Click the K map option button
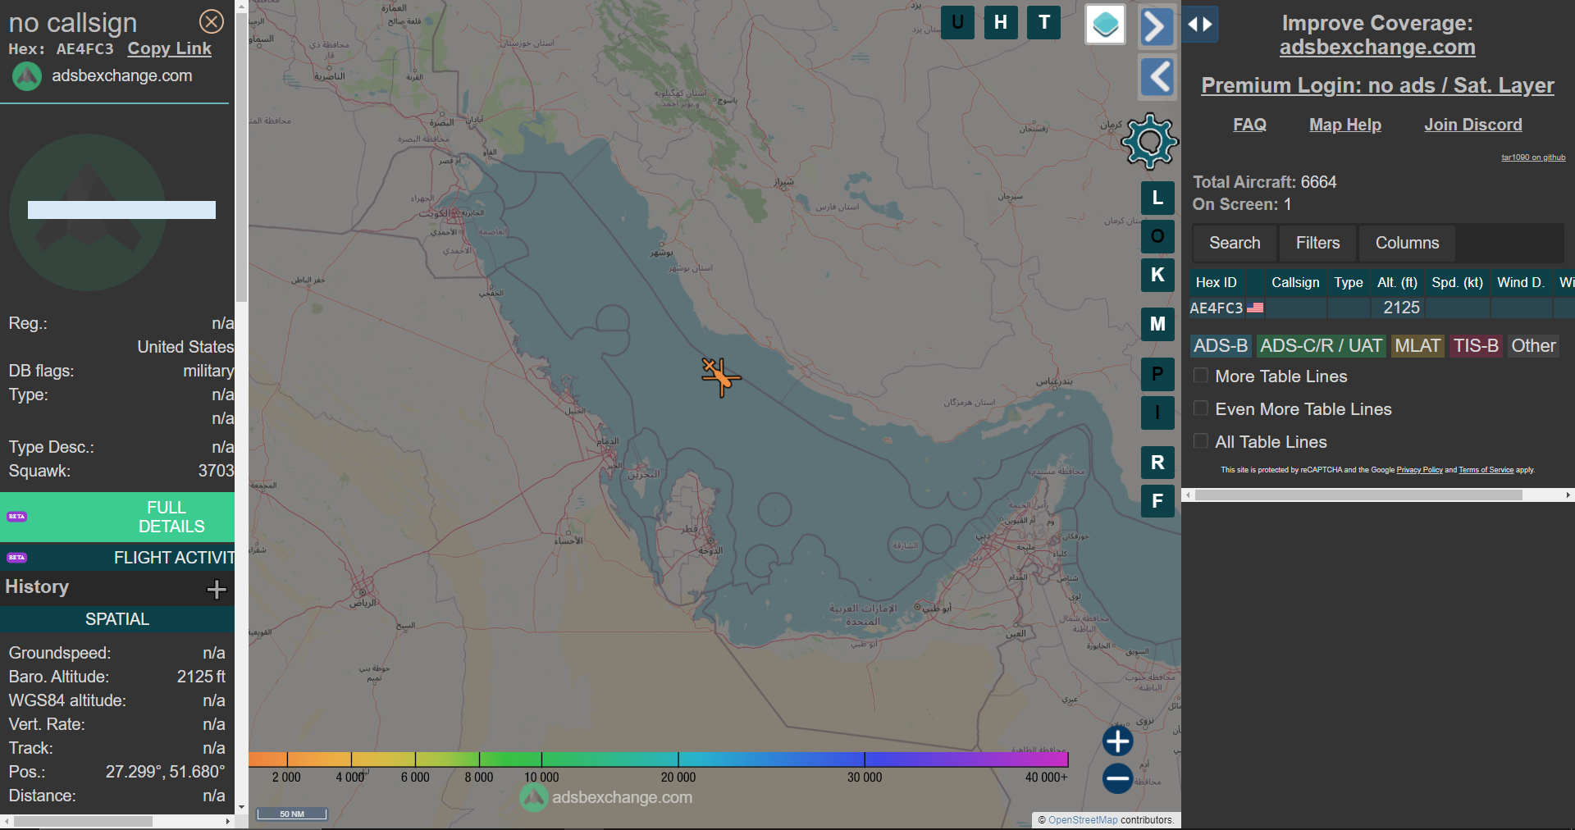The image size is (1575, 830). tap(1157, 275)
